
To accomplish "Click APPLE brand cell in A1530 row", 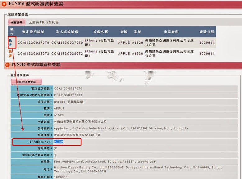I will (124, 54).
